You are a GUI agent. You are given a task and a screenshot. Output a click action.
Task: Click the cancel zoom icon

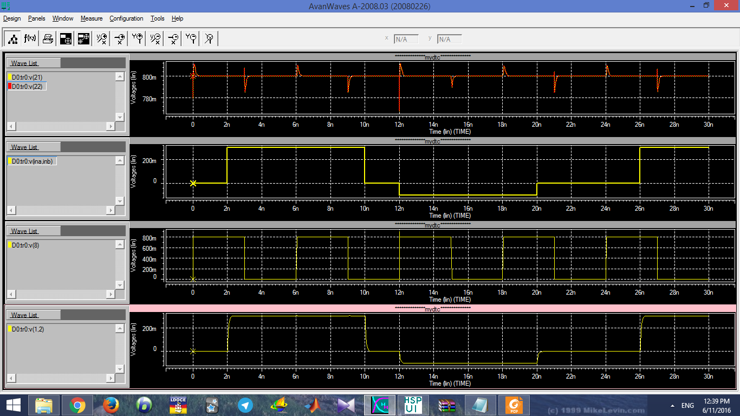[209, 38]
